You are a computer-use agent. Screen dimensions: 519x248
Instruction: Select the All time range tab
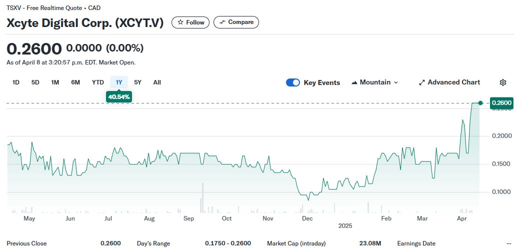tap(157, 82)
